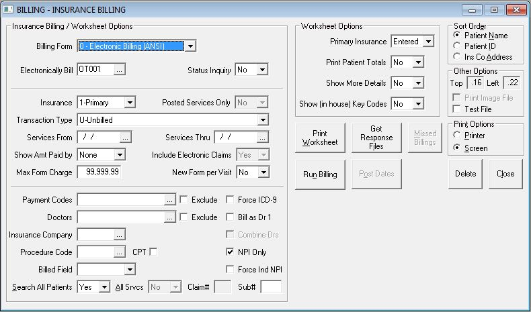Click Run Billing button
Screen dimensions: 531x312
coord(320,174)
